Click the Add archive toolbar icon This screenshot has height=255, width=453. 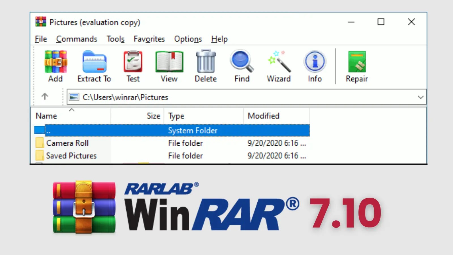tap(55, 66)
